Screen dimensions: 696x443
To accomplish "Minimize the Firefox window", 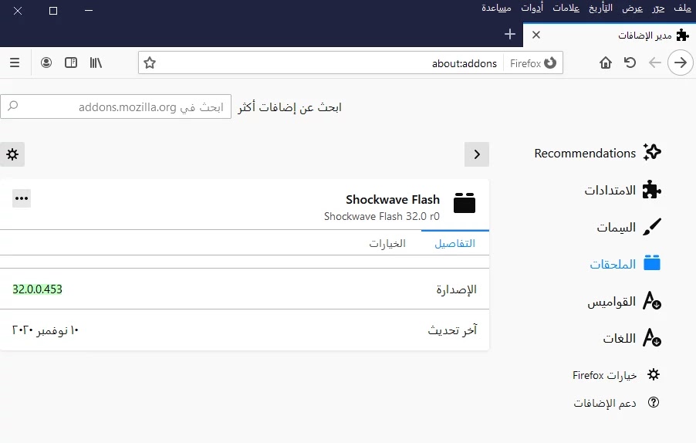I will 89,10.
